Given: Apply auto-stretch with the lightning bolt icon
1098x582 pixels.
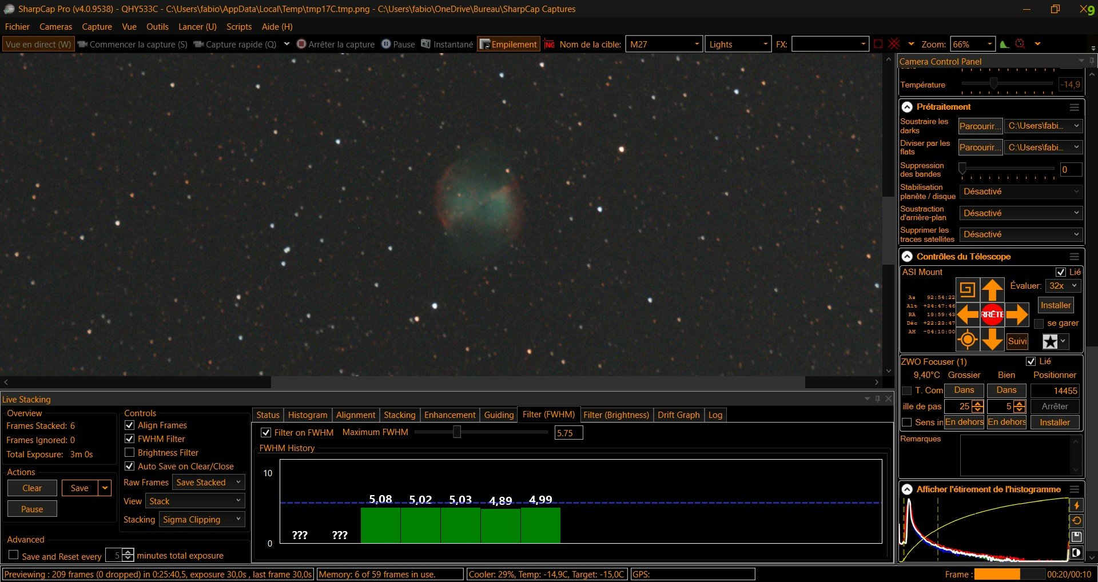Looking at the screenshot, I should [x=1076, y=505].
